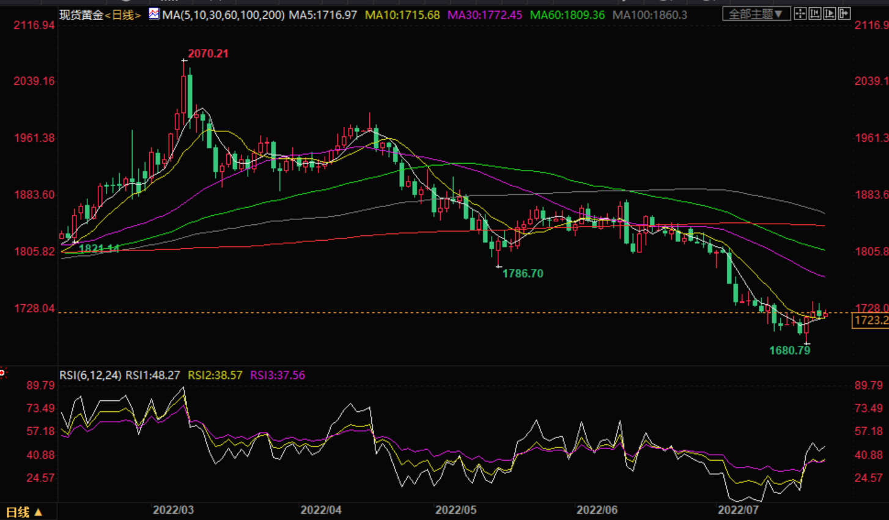The image size is (889, 520).
Task: Click the range measurement icon beside the crosshair
Action: pyautogui.click(x=814, y=14)
